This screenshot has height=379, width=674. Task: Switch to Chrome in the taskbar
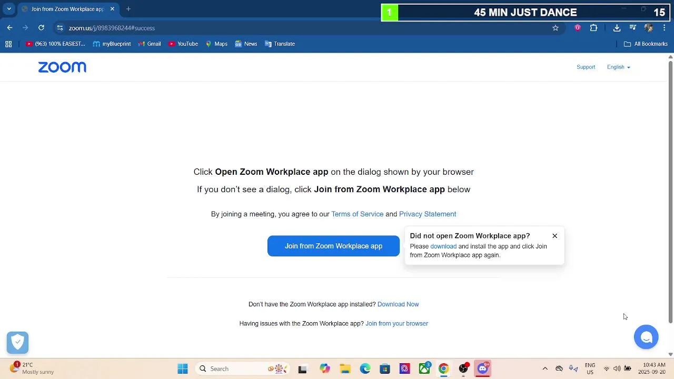(x=443, y=368)
